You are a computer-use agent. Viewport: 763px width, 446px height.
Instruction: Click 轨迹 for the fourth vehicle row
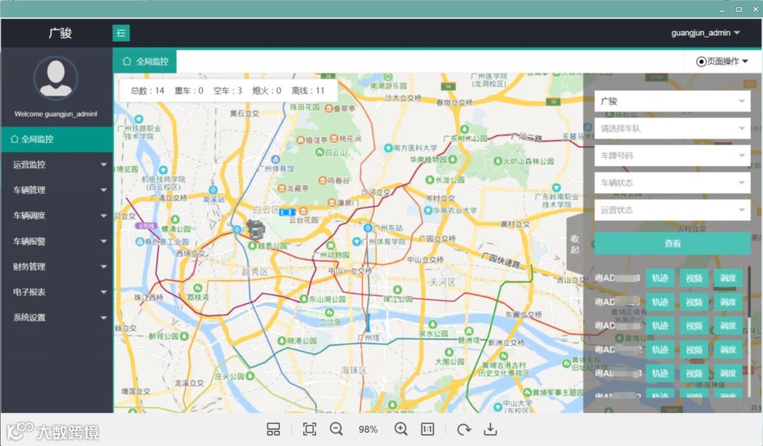(x=660, y=349)
